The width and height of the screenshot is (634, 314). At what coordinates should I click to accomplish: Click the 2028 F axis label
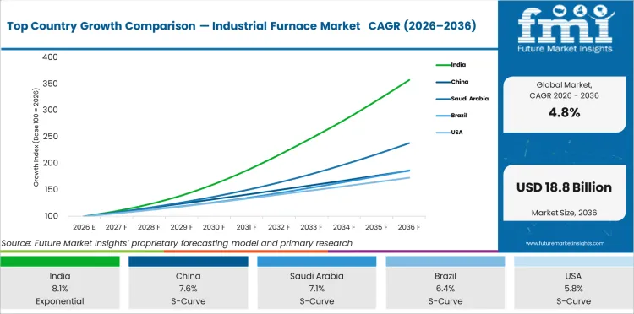point(149,227)
